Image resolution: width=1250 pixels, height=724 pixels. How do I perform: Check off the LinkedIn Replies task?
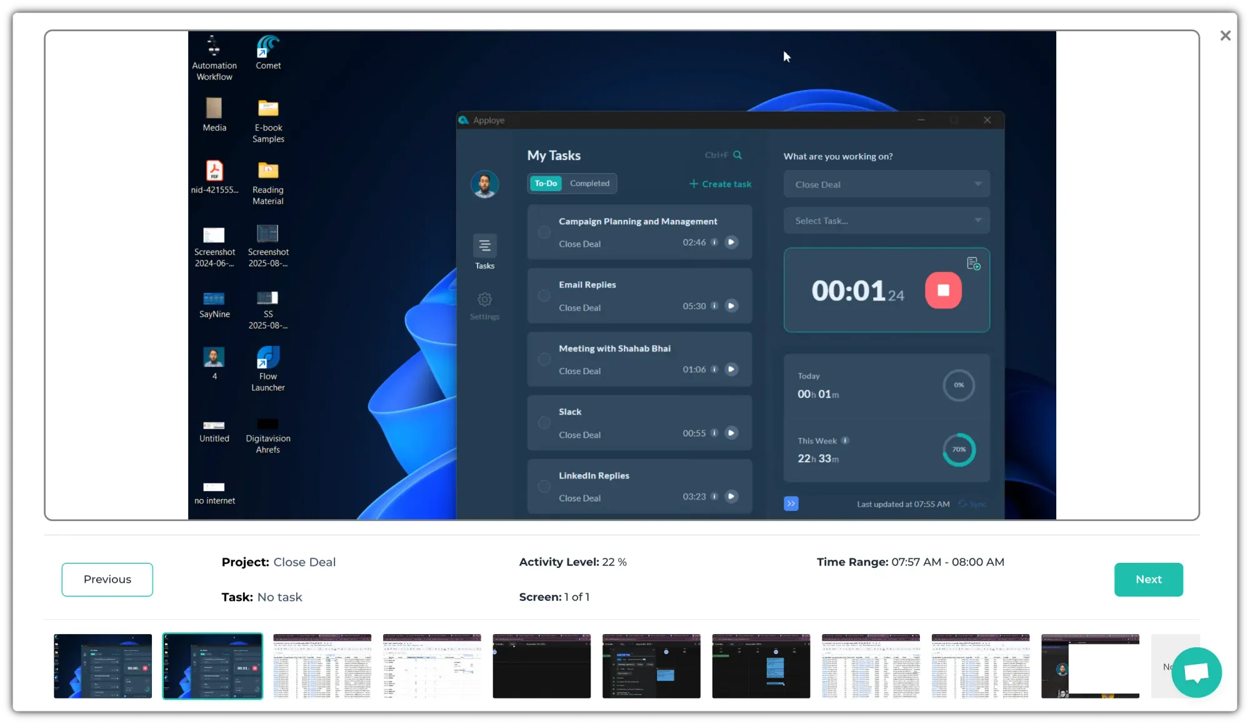(x=544, y=486)
